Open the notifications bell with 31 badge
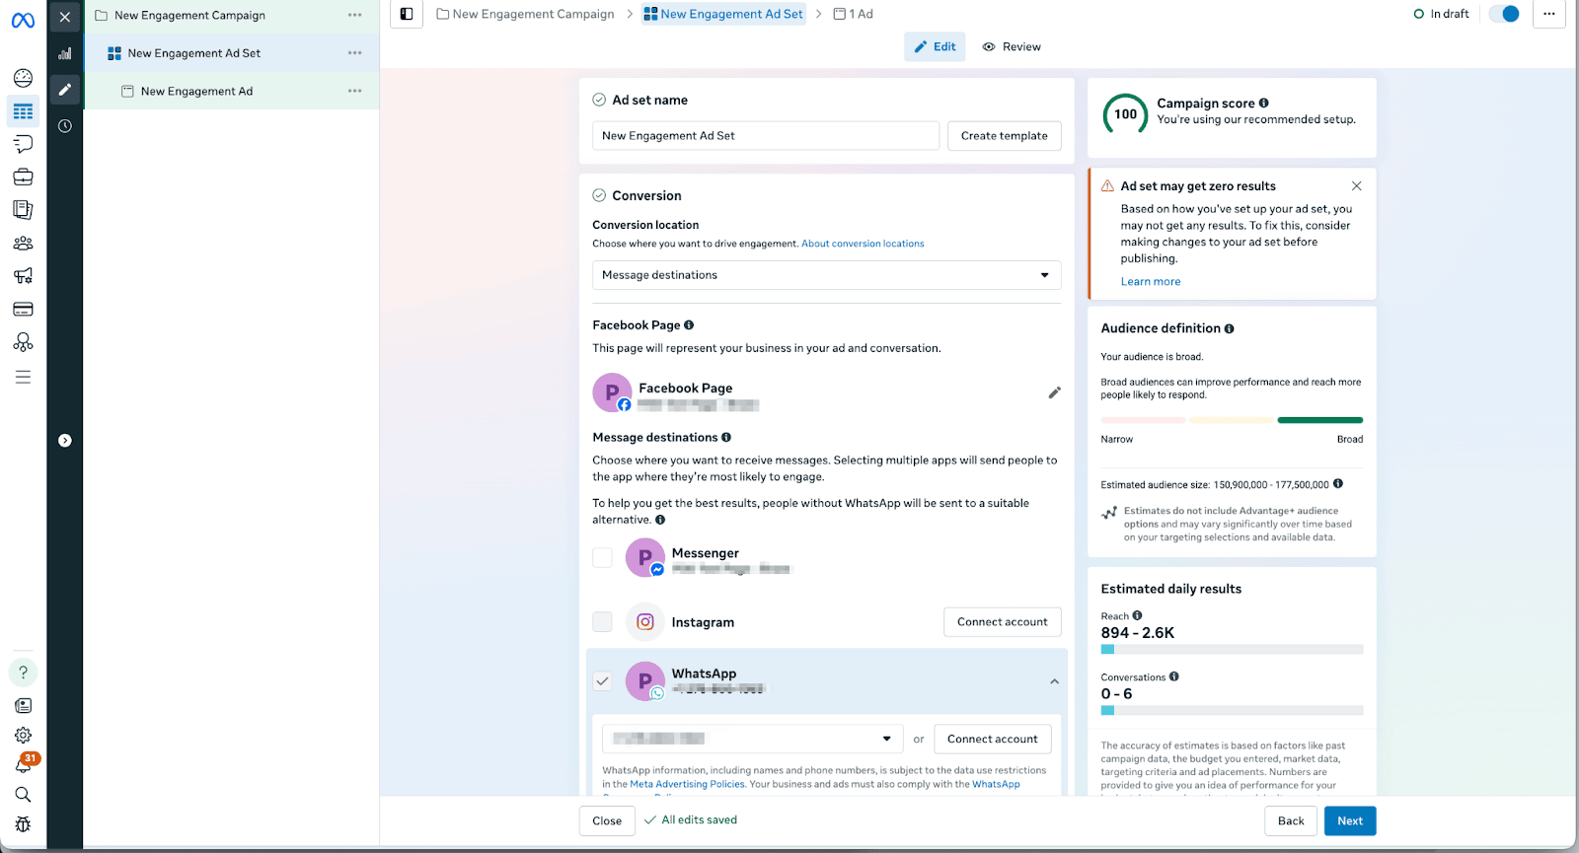 click(23, 765)
